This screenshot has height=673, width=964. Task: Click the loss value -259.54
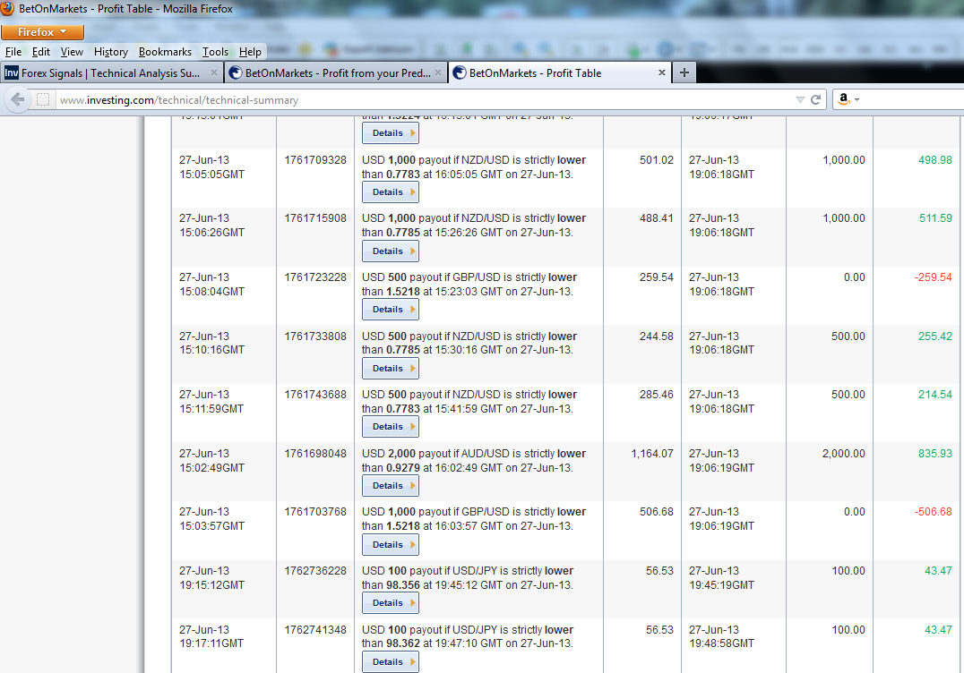click(934, 277)
